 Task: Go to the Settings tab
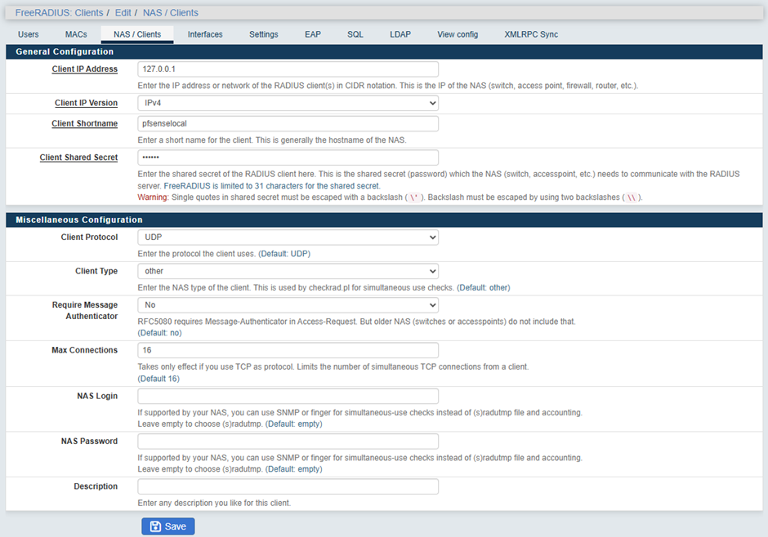263,34
